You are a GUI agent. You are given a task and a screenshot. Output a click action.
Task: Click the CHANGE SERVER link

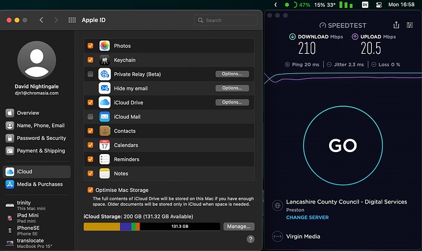coord(308,217)
